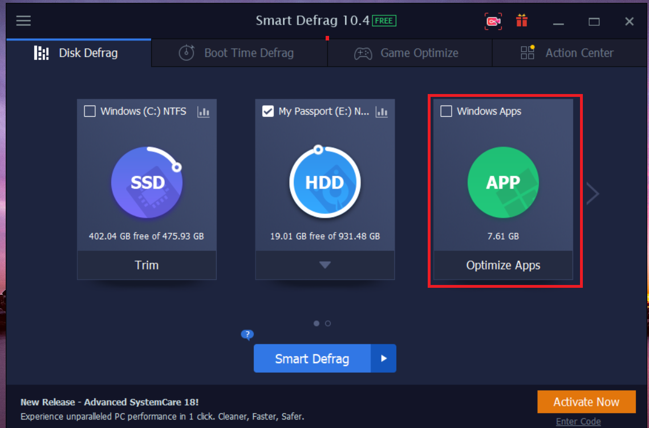Open the Smart Defrag button's arrow menu

click(x=384, y=358)
